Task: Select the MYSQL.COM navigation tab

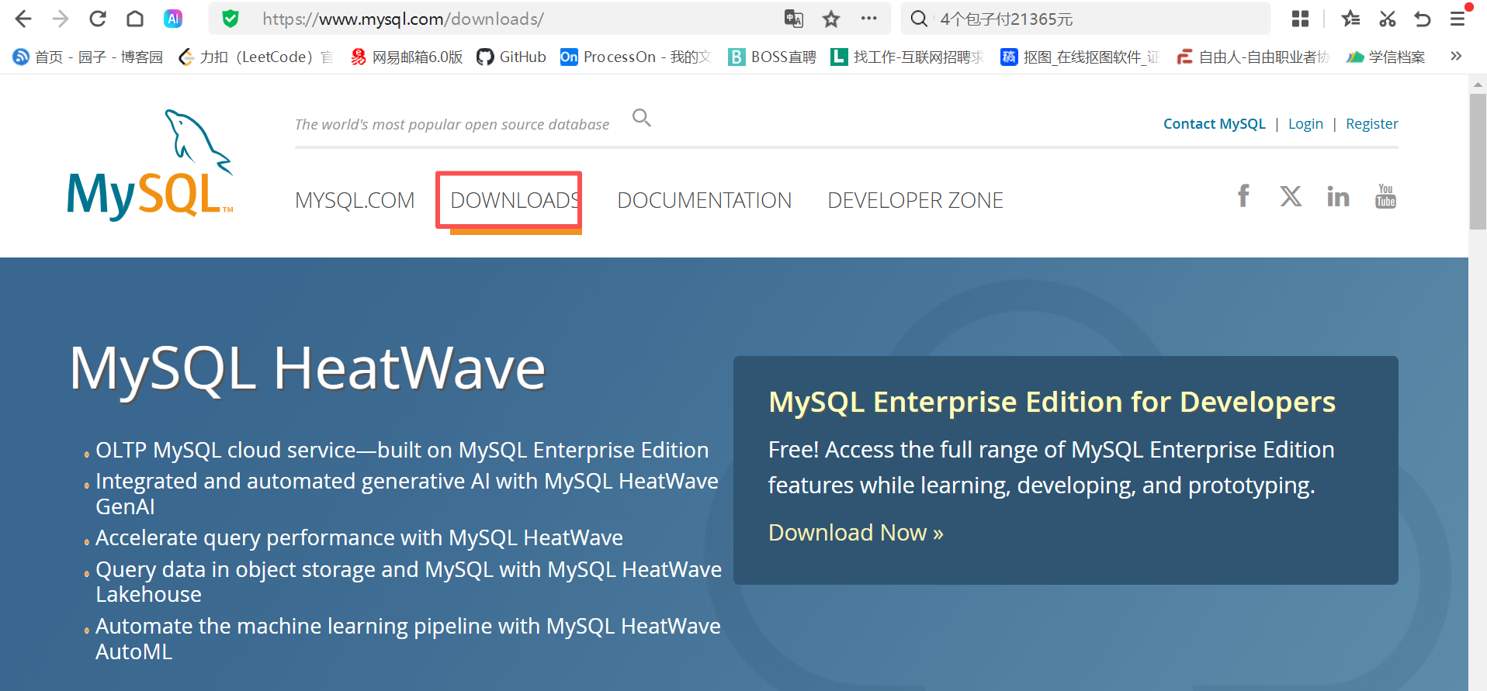Action: pyautogui.click(x=355, y=200)
